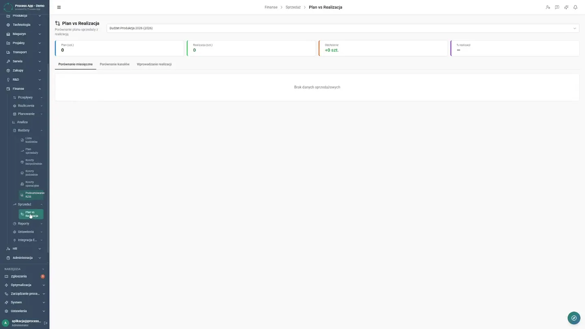The width and height of the screenshot is (585, 329).
Task: Open Koszty bezpośrednie in sidebar
Action: point(31,162)
